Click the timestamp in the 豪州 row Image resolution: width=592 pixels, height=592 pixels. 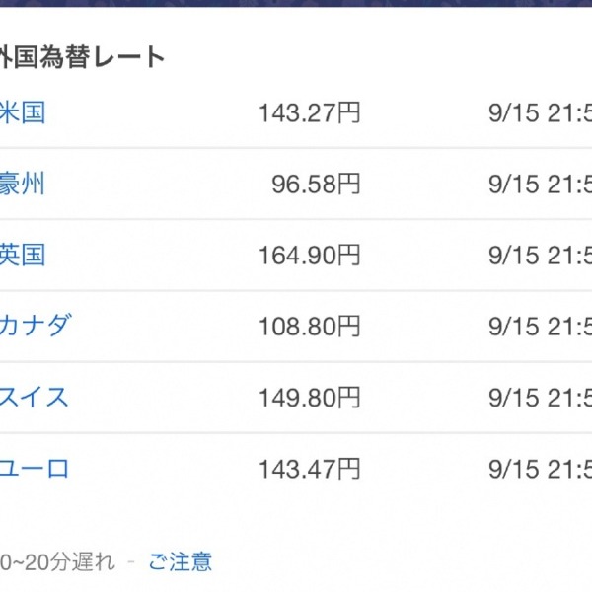541,185
